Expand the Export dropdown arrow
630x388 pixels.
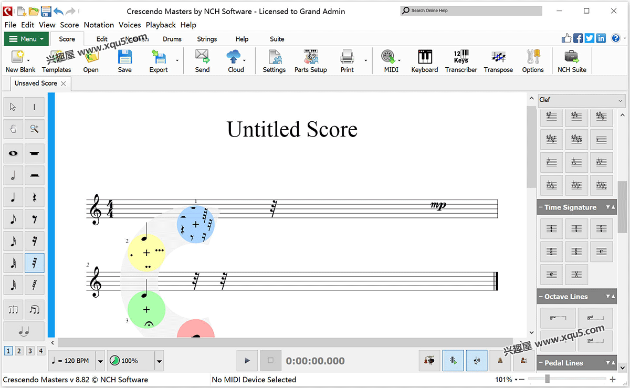[x=177, y=61]
